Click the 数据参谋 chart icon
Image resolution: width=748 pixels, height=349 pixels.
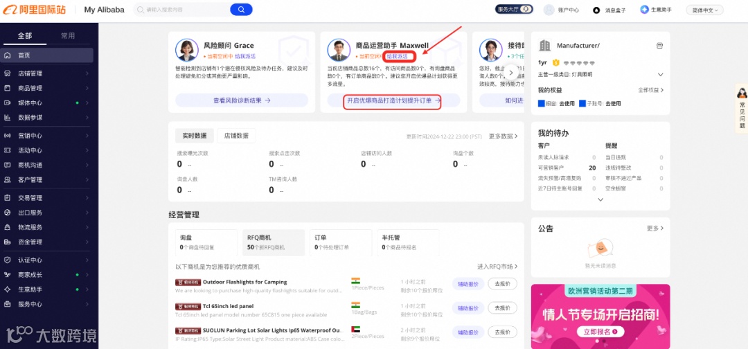pos(7,117)
